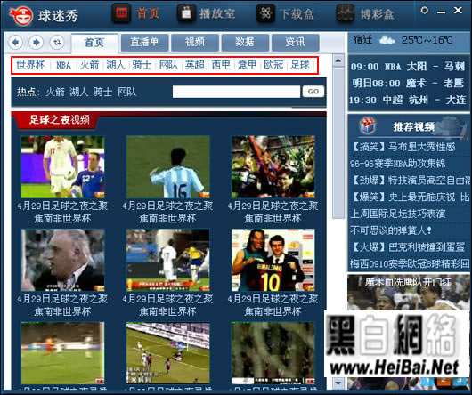The height and width of the screenshot is (395, 472).
Task: Open the 首页 red home icon
Action: 121,13
